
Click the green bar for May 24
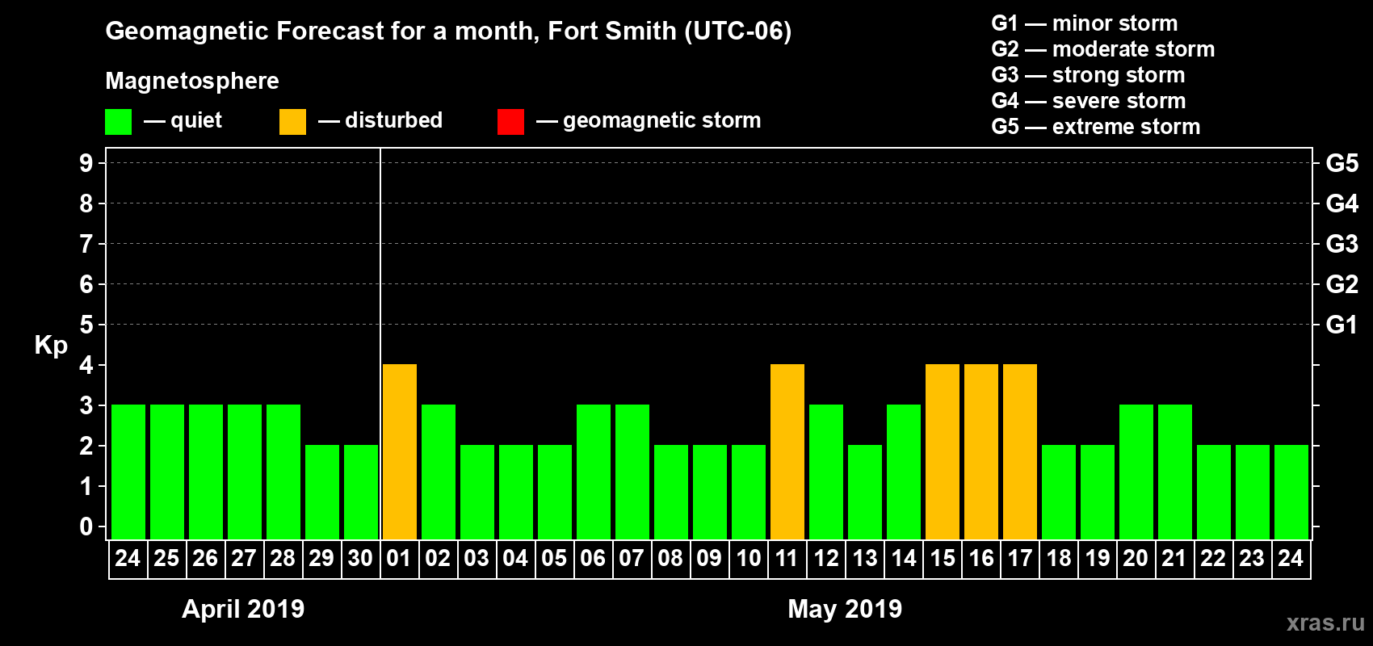click(x=1291, y=492)
